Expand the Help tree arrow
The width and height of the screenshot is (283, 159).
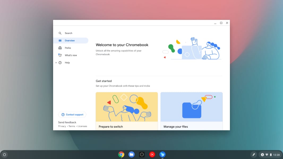pos(56,63)
